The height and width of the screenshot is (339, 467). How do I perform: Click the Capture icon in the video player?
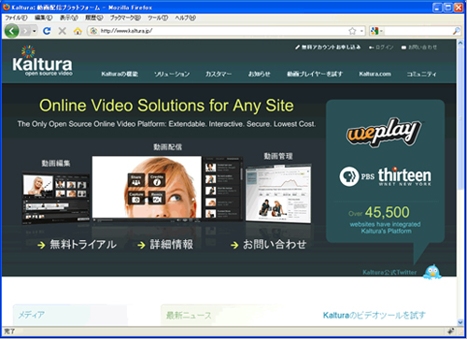pos(136,198)
